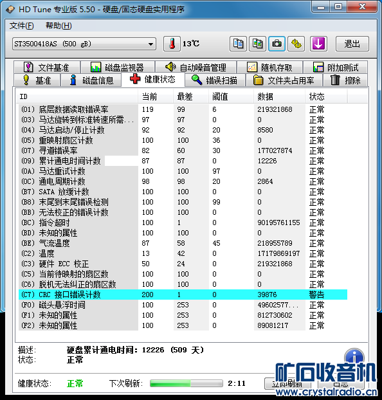Switch to the 附加测试 tab
The image size is (382, 400).
[335, 68]
